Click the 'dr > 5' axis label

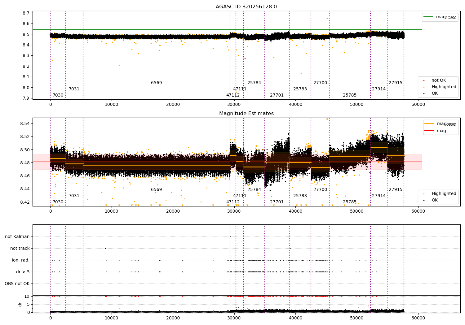pos(23,272)
